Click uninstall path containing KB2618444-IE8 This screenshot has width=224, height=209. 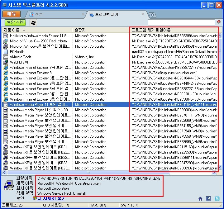pyautogui.click(x=174, y=78)
